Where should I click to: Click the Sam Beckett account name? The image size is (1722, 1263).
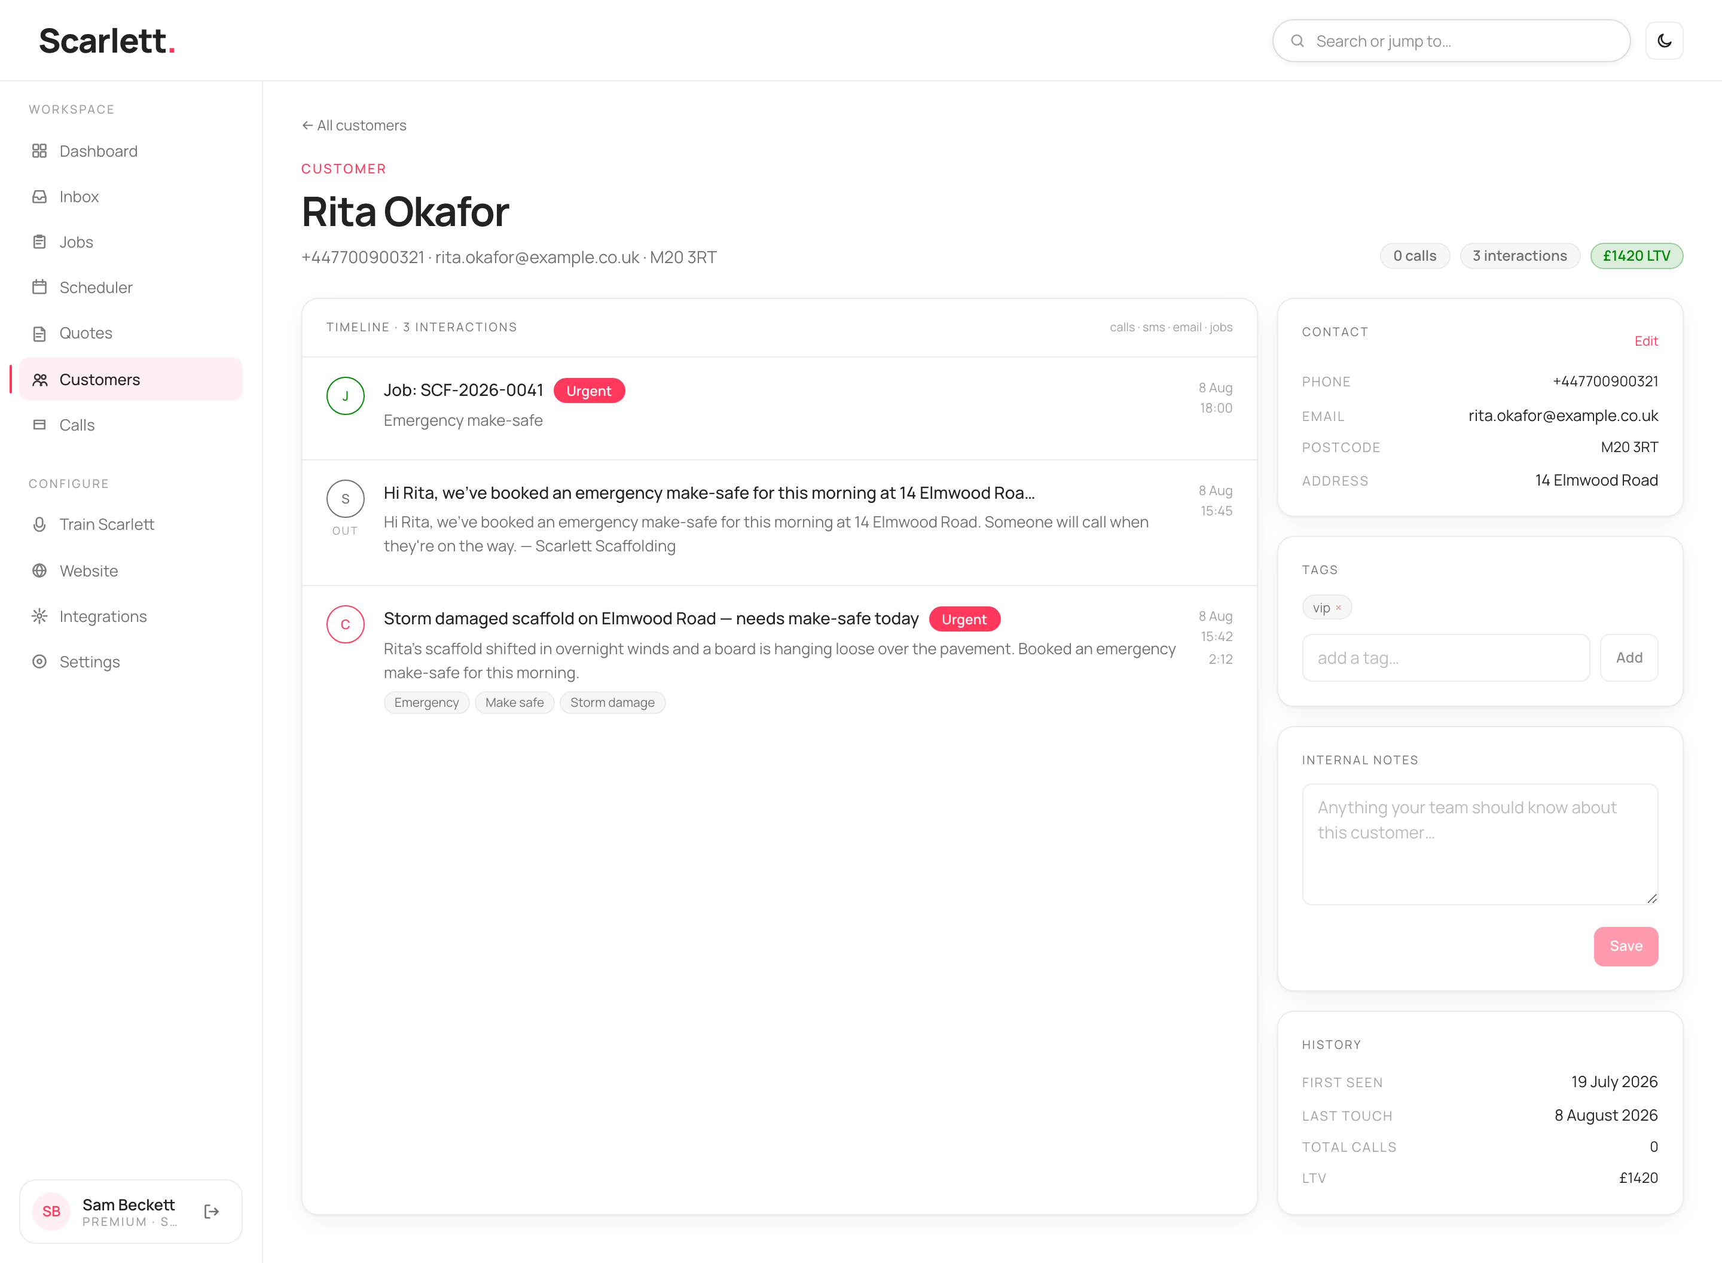(129, 1204)
